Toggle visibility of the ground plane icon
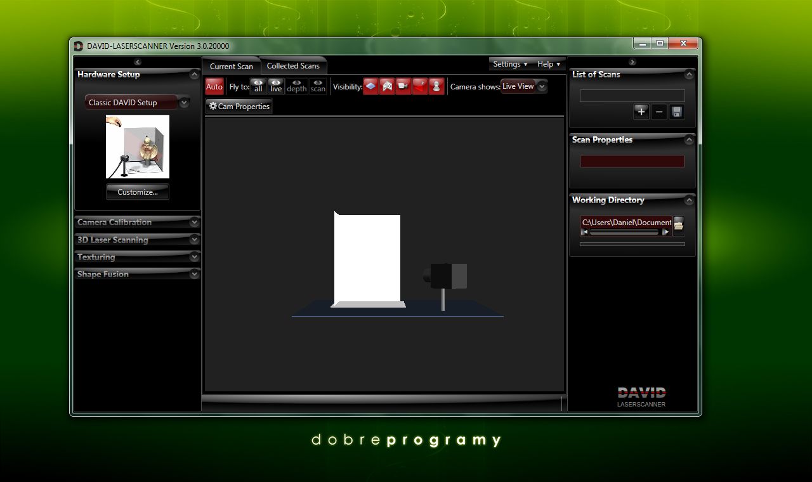Screen dimensions: 812x482 (x=371, y=86)
